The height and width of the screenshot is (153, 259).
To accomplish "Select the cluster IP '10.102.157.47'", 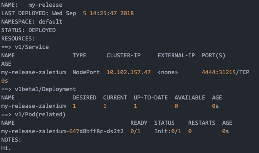I will pos(129,72).
